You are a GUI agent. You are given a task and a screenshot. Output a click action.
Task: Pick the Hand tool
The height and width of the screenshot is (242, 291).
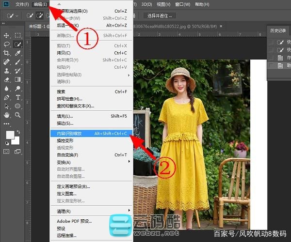tap(7, 115)
